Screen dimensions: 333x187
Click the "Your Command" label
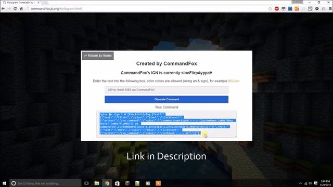166,108
